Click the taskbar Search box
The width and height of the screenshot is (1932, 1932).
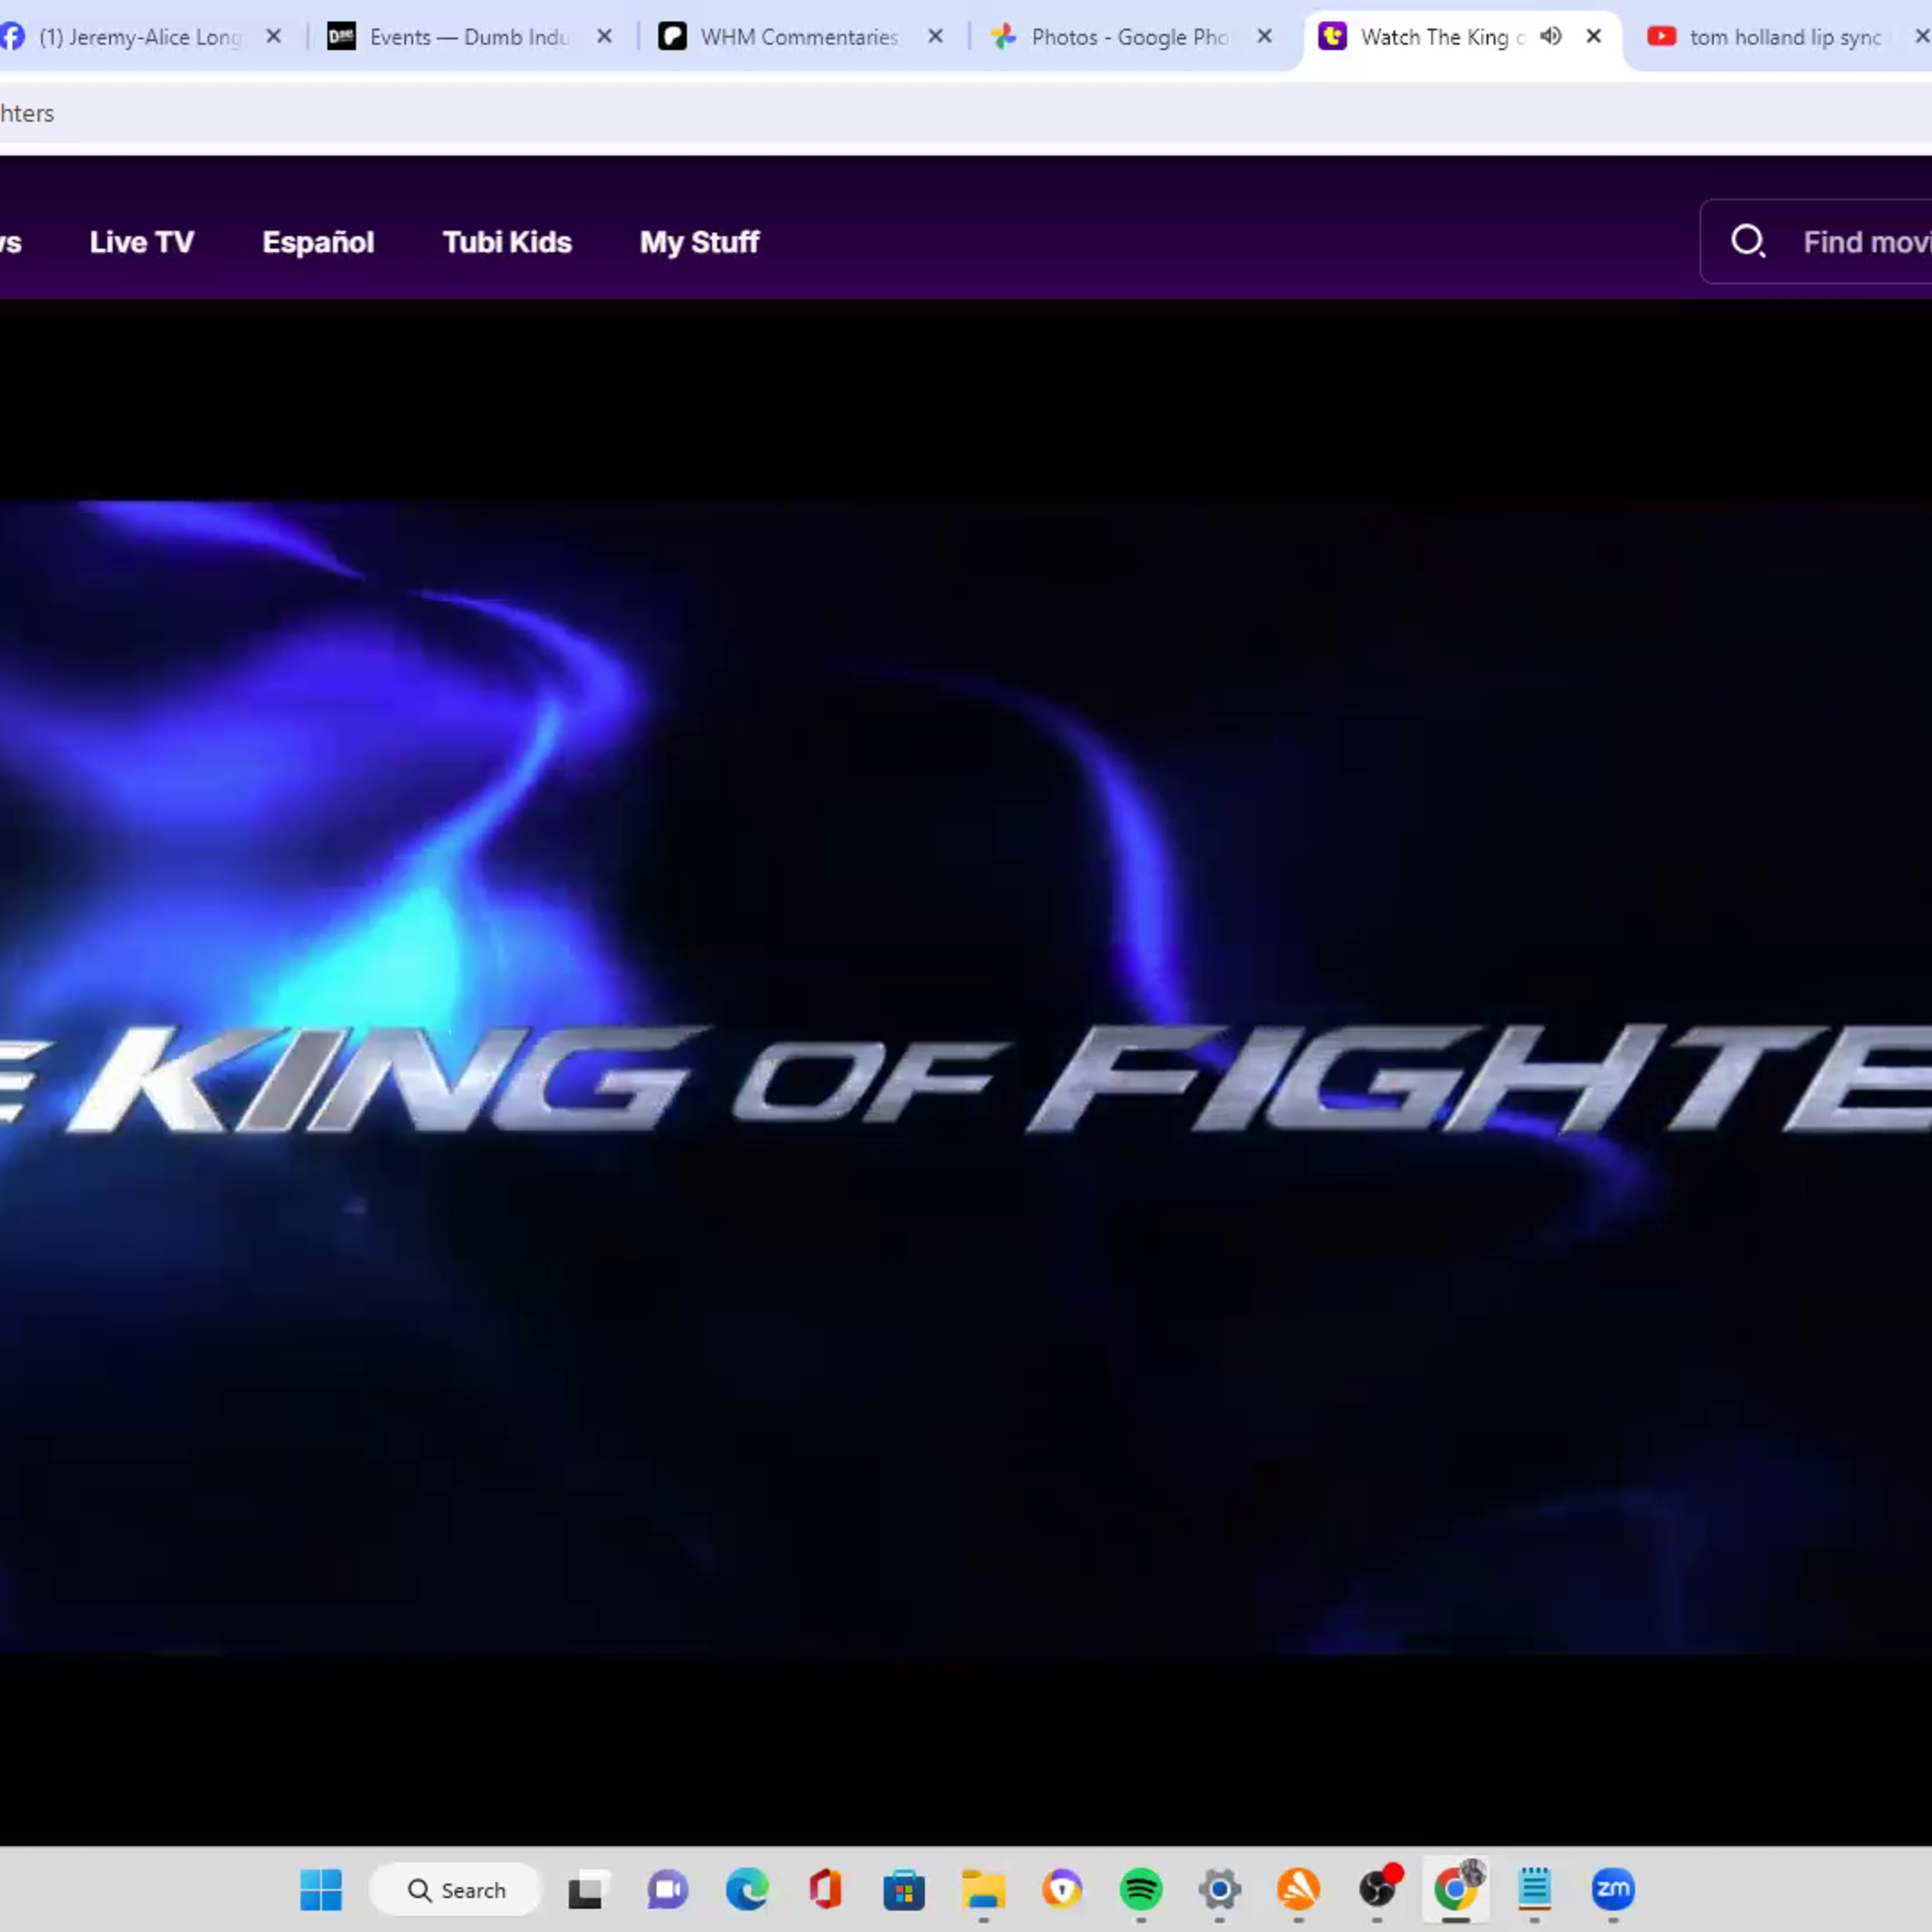pyautogui.click(x=456, y=1889)
